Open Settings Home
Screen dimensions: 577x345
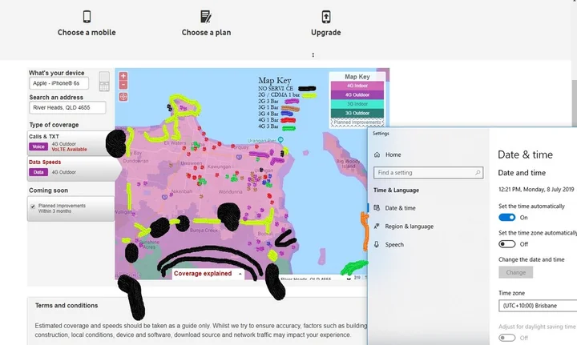pos(393,154)
